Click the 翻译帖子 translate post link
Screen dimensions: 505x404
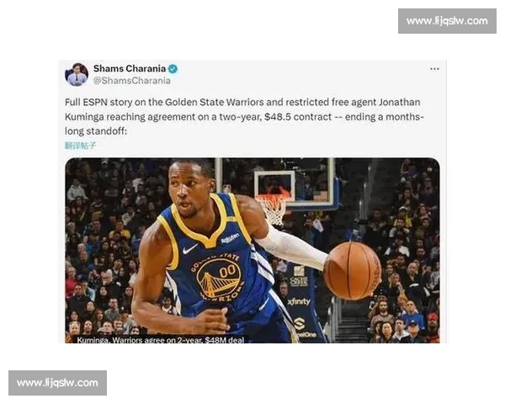pyautogui.click(x=81, y=146)
